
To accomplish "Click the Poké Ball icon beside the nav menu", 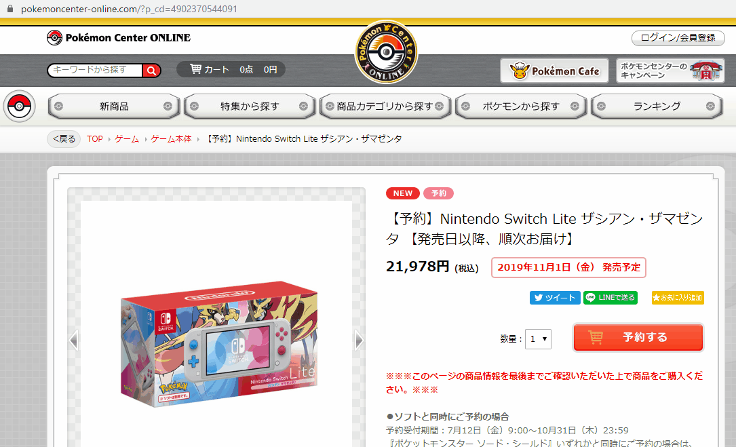I will 19,106.
